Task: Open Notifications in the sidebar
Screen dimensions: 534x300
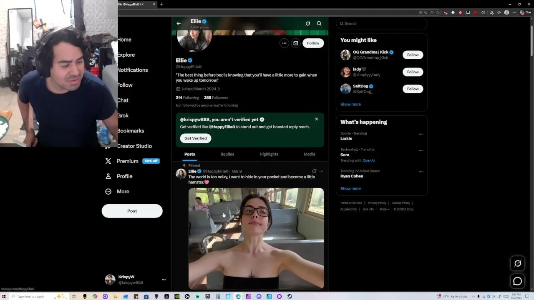Action: point(133,70)
